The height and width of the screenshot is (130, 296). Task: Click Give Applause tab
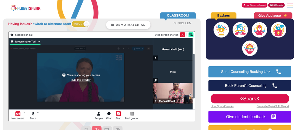click(x=273, y=16)
